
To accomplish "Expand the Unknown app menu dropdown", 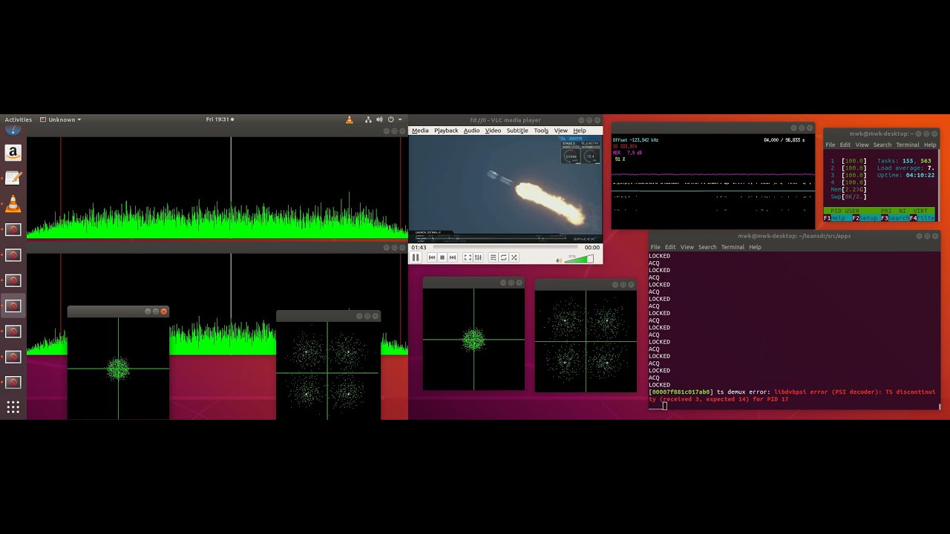I will tap(61, 119).
